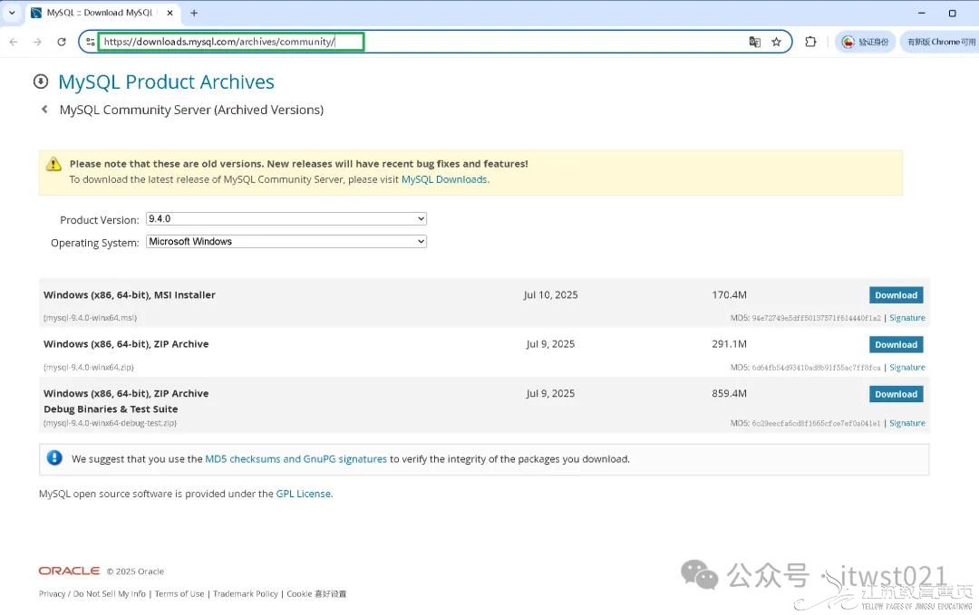Open the GPL License link
Viewport: 979px width, 615px height.
pos(304,494)
